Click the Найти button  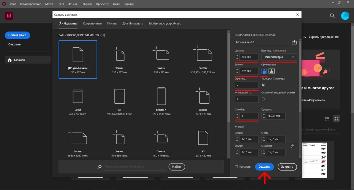coord(176,166)
